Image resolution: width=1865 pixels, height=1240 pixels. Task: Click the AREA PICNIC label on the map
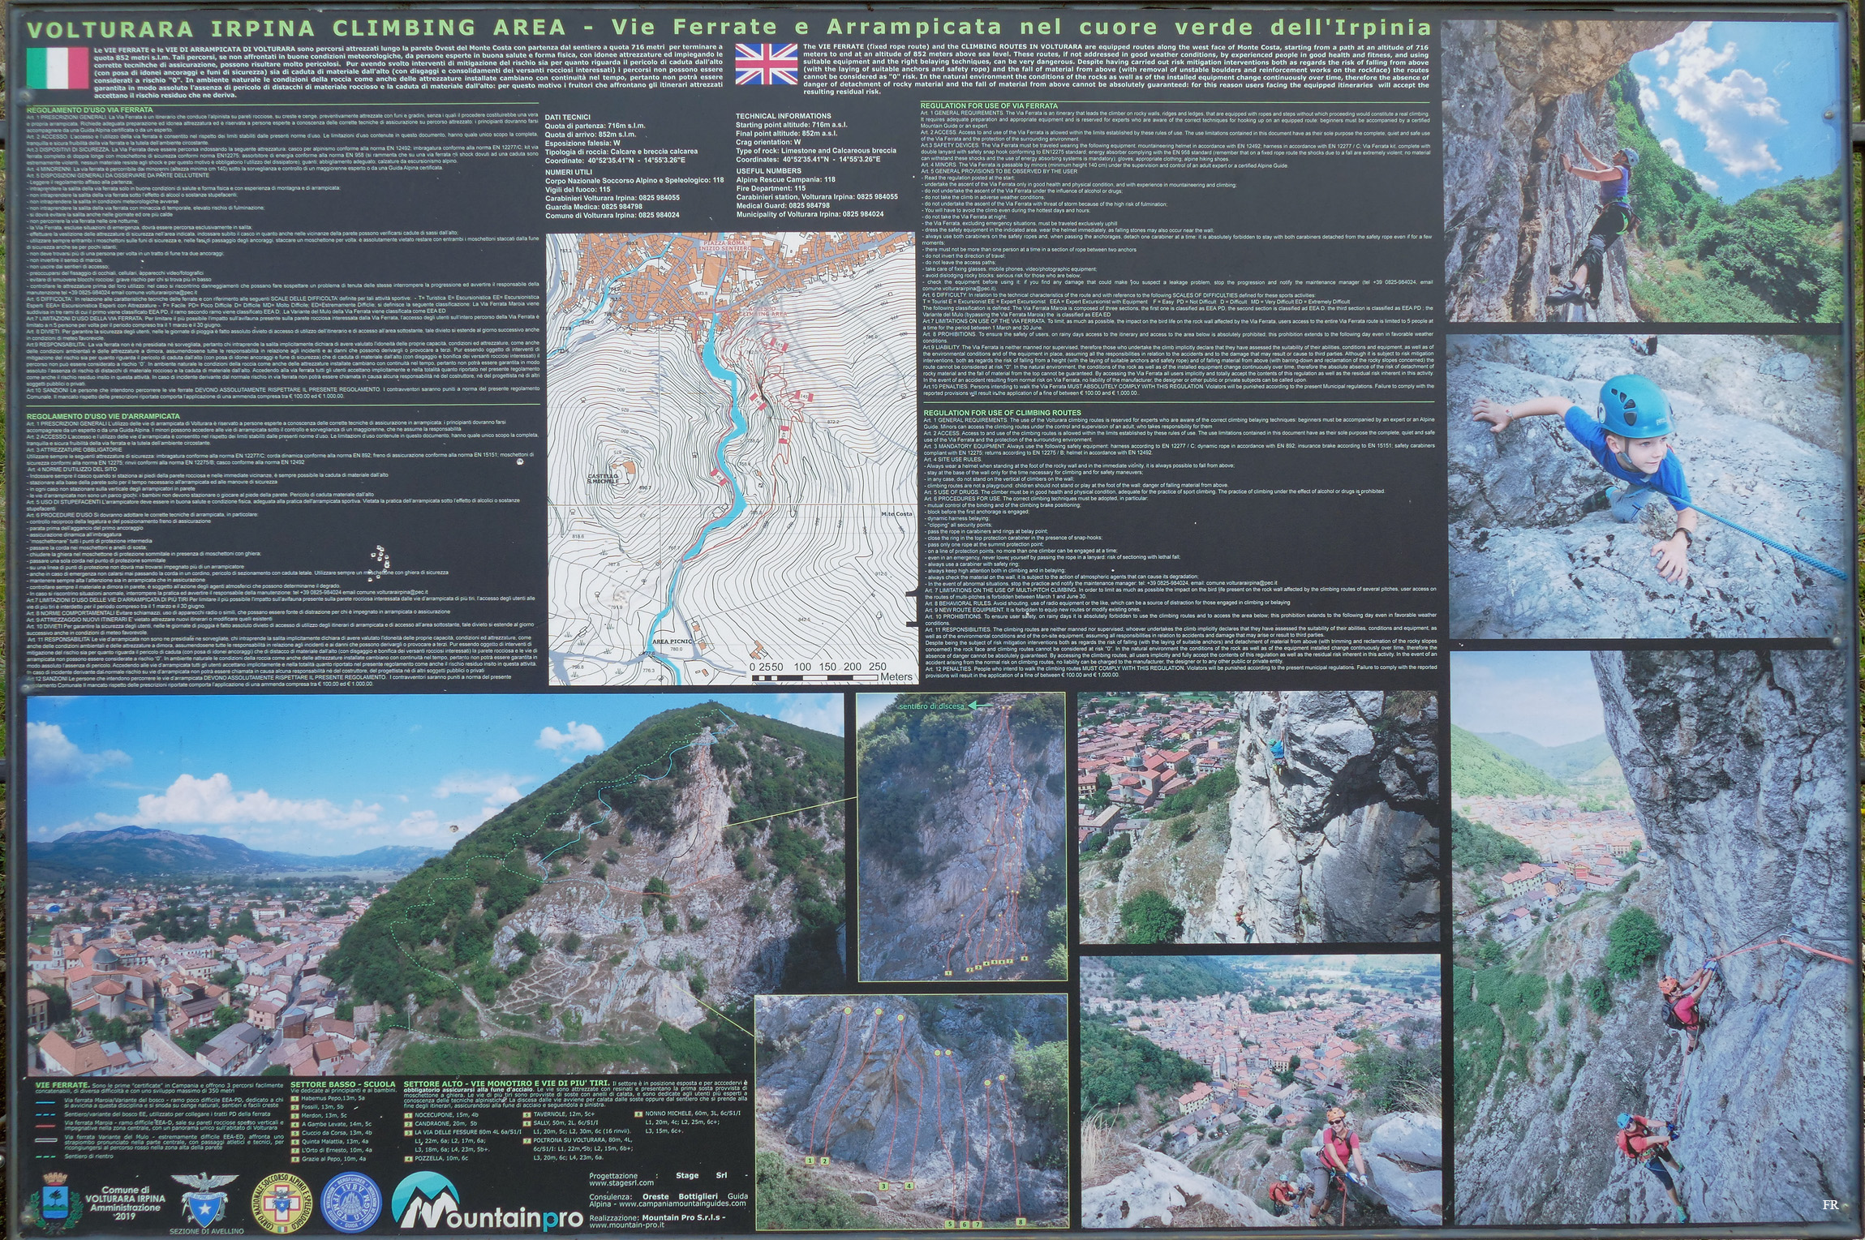point(672,641)
